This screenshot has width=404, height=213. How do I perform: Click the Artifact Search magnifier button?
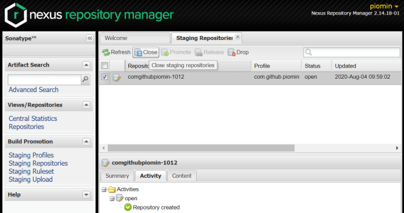(x=85, y=80)
